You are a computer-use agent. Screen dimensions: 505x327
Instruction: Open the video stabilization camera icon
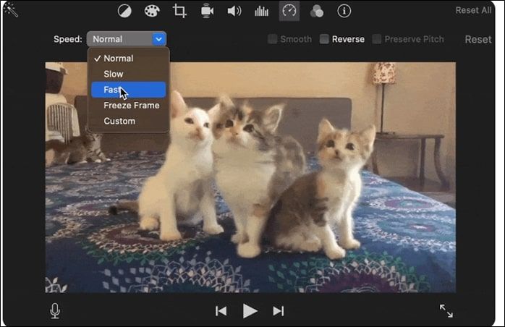207,11
